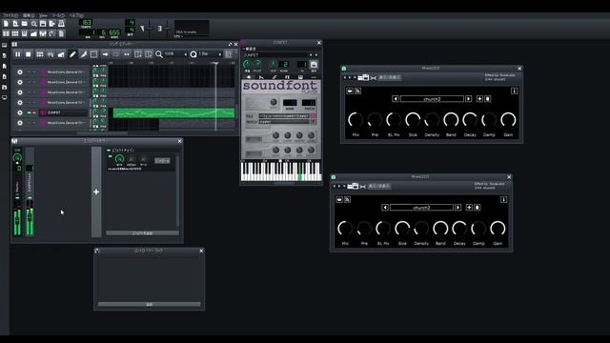The image size is (610, 343).
Task: Open church2 preset list in lower reverb
Action: click(421, 208)
